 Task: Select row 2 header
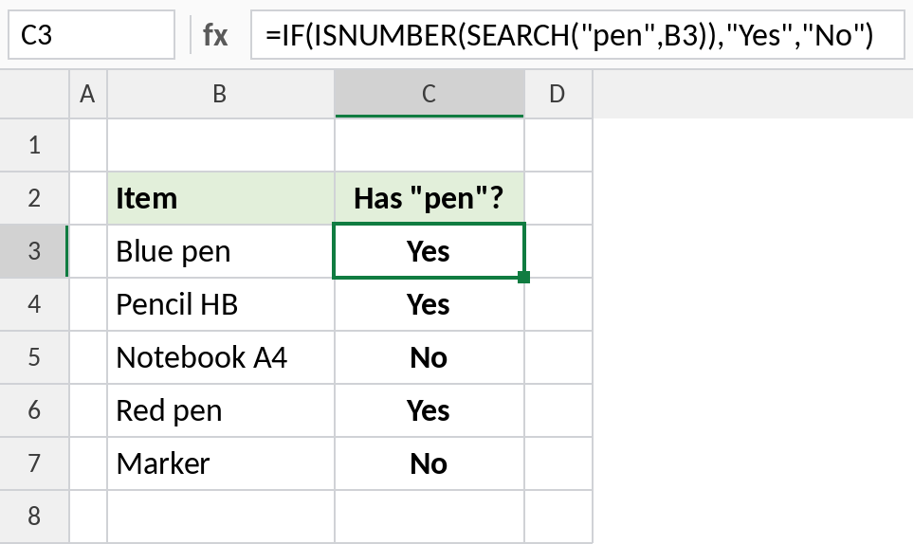pos(34,198)
